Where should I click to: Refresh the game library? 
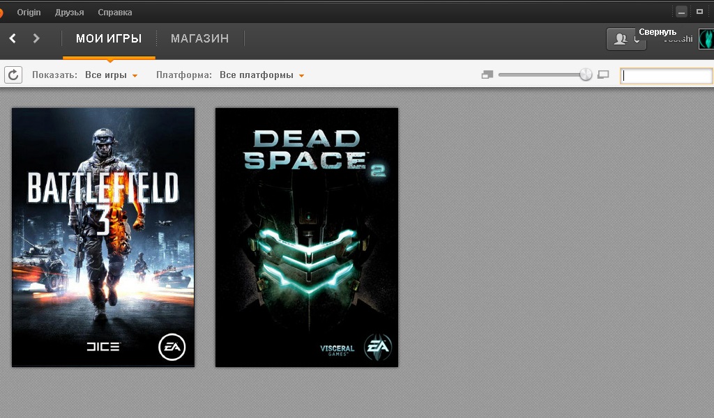[13, 75]
